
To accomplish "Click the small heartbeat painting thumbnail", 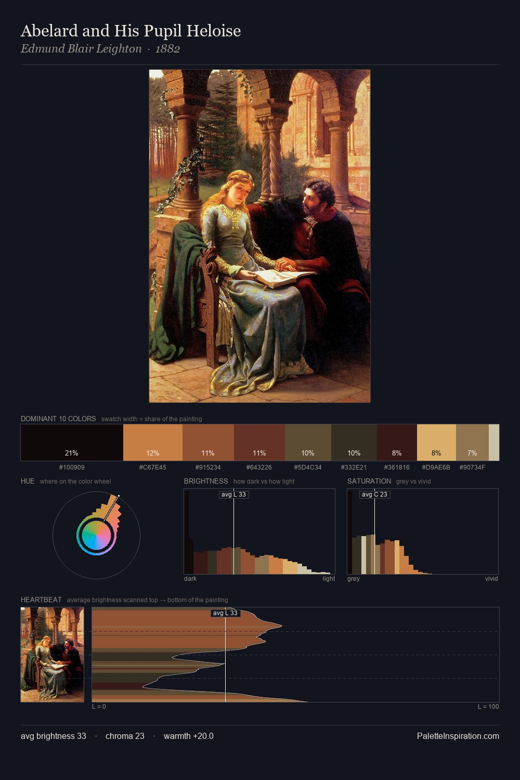I will (x=52, y=655).
